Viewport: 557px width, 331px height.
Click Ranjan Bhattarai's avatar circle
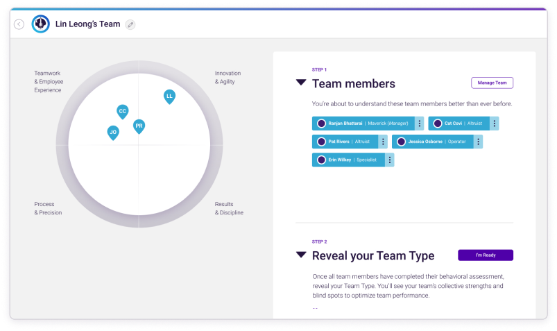(x=321, y=124)
